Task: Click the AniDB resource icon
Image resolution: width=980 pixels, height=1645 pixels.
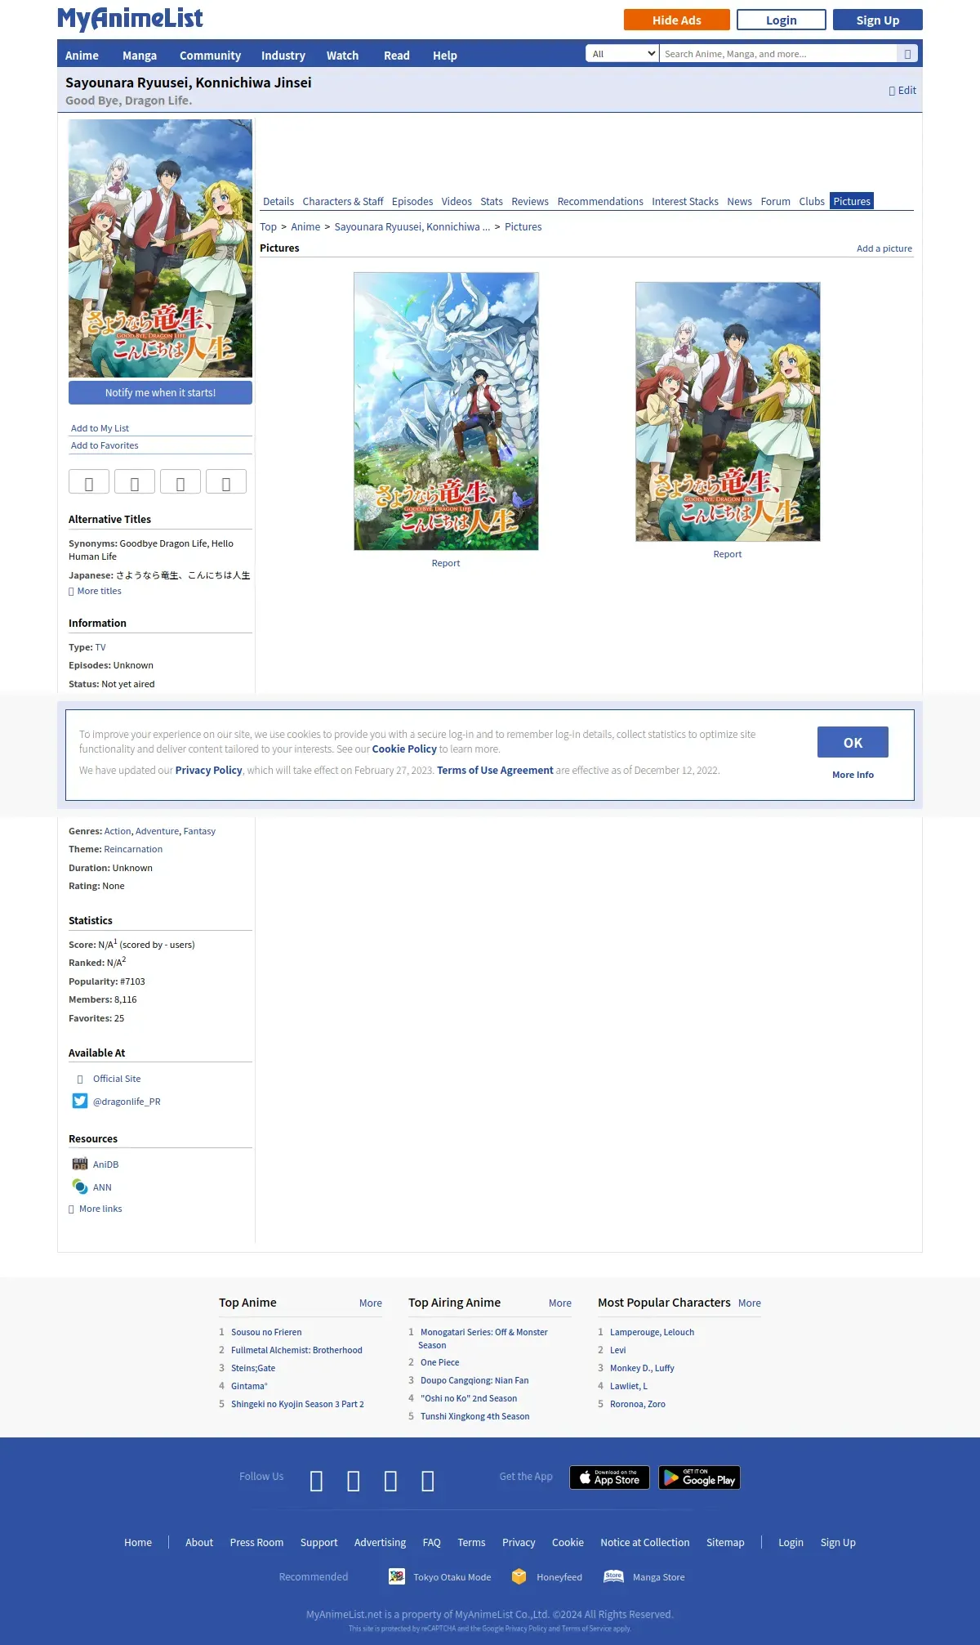Action: (x=79, y=1164)
